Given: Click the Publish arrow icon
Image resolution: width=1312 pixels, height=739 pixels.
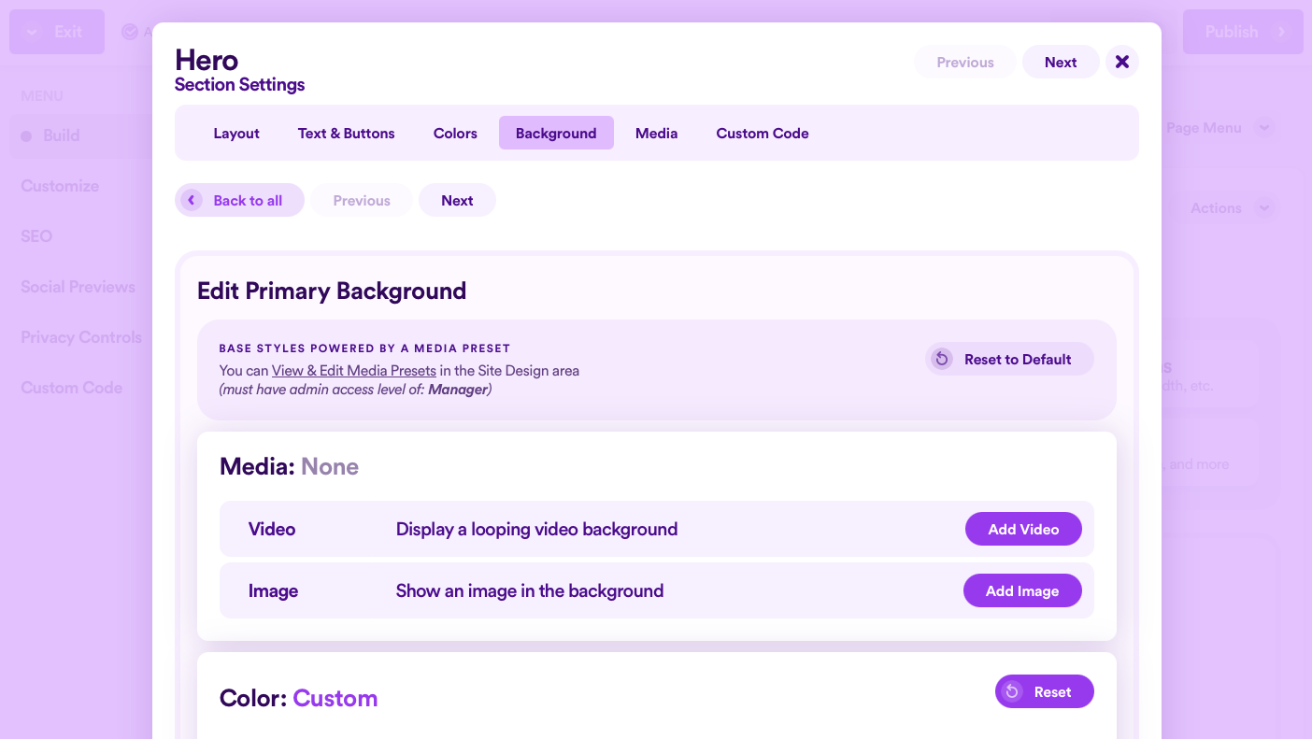Looking at the screenshot, I should coord(1282,32).
